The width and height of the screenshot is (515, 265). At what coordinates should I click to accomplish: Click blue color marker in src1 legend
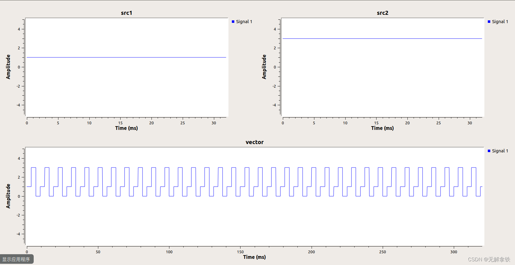coord(233,22)
